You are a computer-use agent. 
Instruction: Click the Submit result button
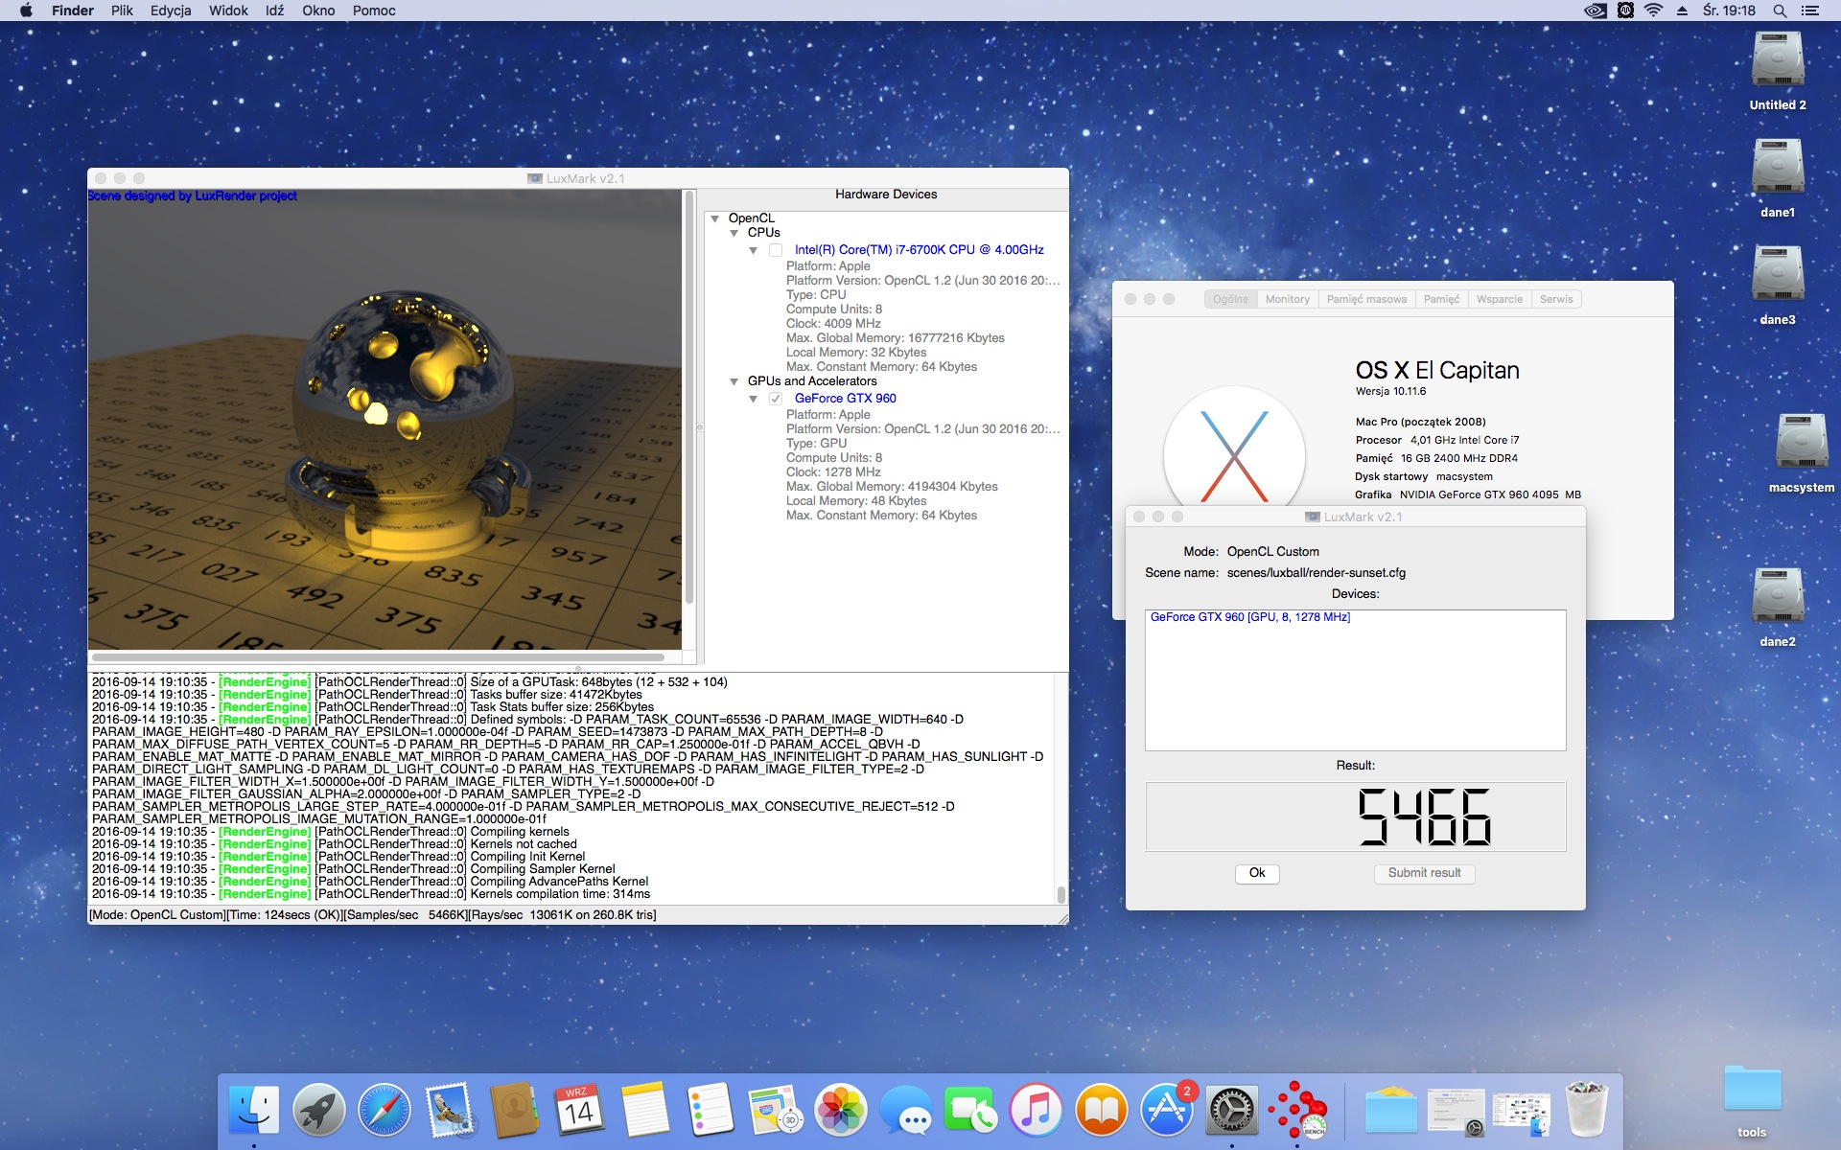(1424, 873)
